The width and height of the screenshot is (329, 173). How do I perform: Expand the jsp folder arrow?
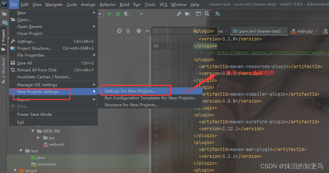[38, 137]
